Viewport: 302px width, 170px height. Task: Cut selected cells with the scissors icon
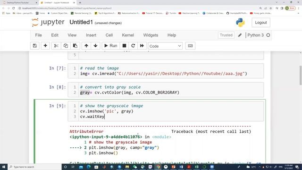coord(56,46)
